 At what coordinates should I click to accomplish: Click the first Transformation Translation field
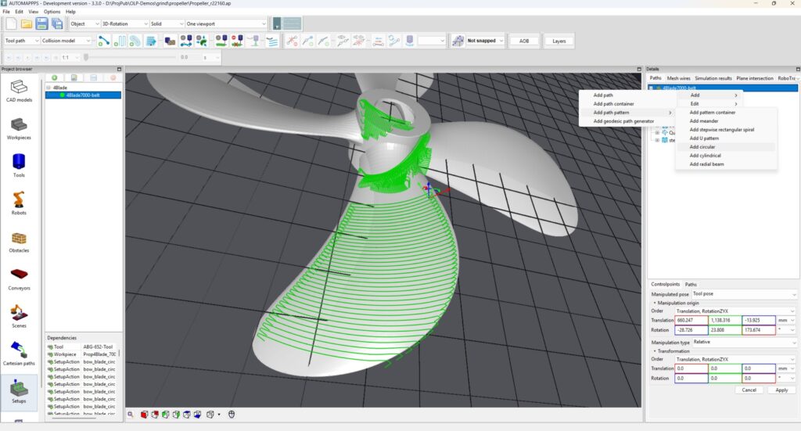pyautogui.click(x=691, y=368)
